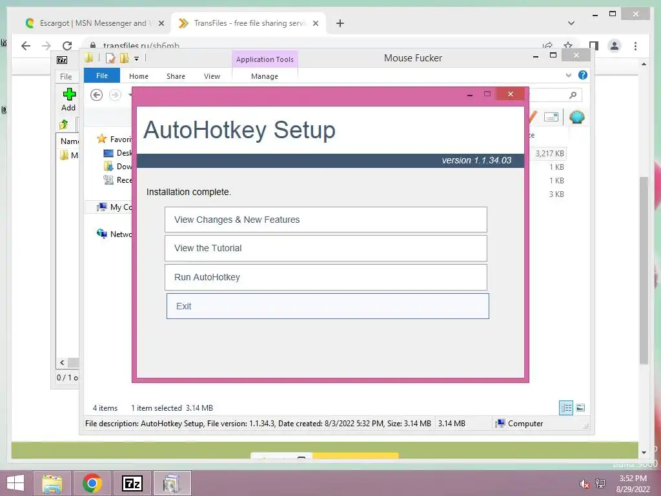Open a new Chrome tab
Image resolution: width=661 pixels, height=496 pixels.
(340, 23)
